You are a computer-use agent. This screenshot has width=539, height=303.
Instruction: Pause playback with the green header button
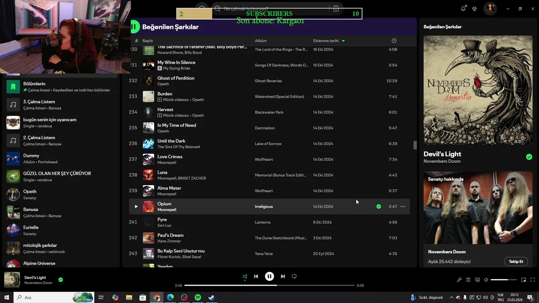(135, 27)
